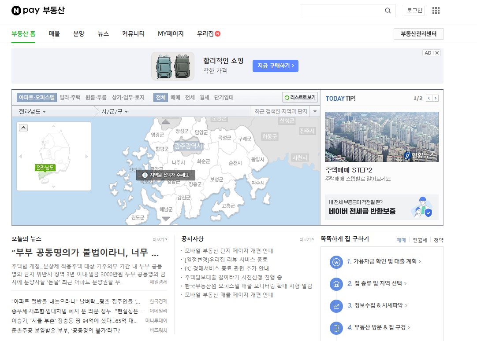Viewport: 477px width, 341px height.
Task: Select 전세 deal type filter
Action: (x=190, y=98)
